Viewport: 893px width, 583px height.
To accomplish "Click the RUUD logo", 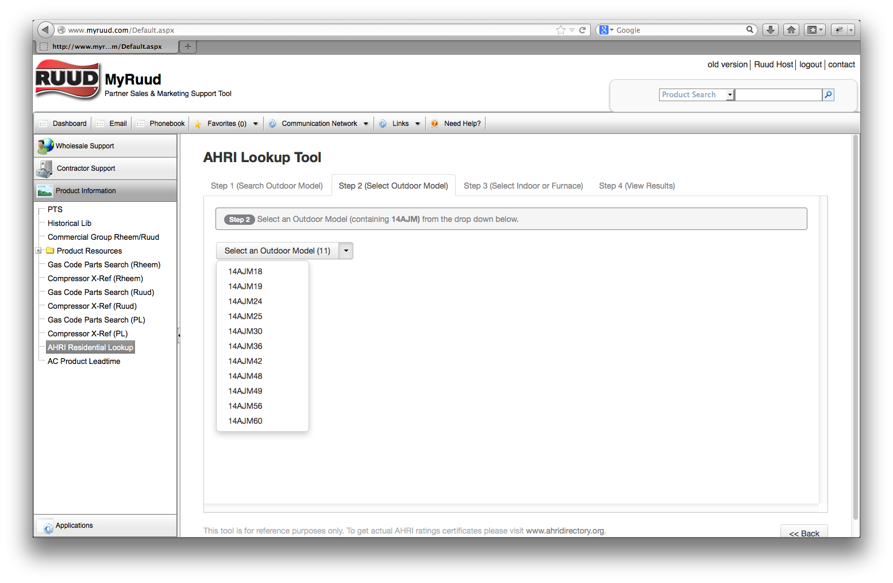I will point(66,80).
